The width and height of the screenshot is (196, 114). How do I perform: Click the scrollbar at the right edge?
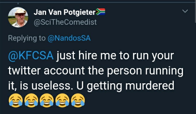click(195, 13)
